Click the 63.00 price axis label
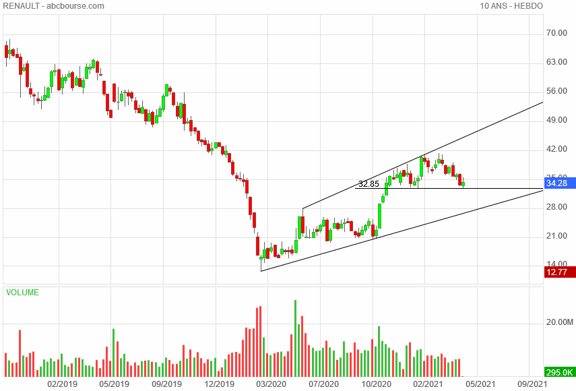 [x=556, y=62]
